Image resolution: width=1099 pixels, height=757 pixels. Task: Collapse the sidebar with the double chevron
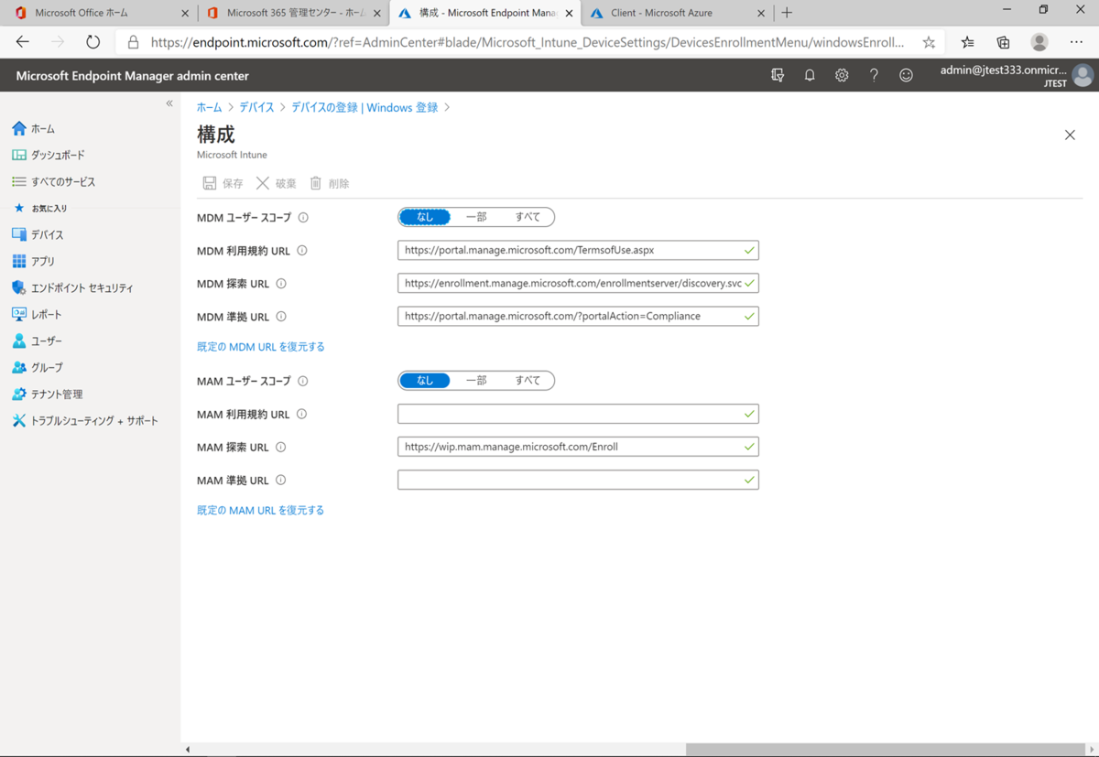(169, 103)
